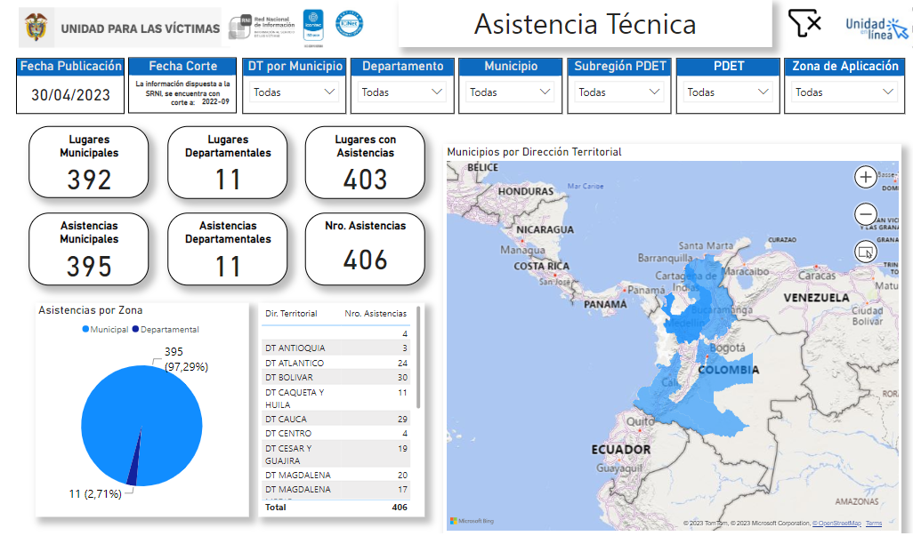
Task: Click the Unidad en línea logo
Action: (877, 28)
